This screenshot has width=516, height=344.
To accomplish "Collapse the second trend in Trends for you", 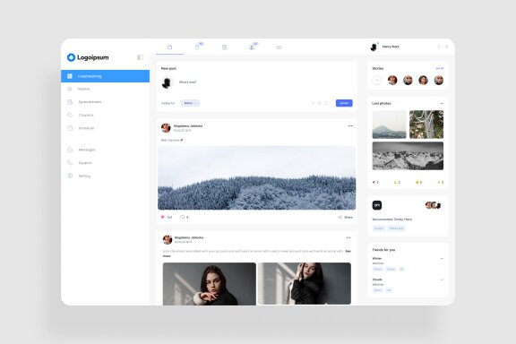I will [x=442, y=279].
